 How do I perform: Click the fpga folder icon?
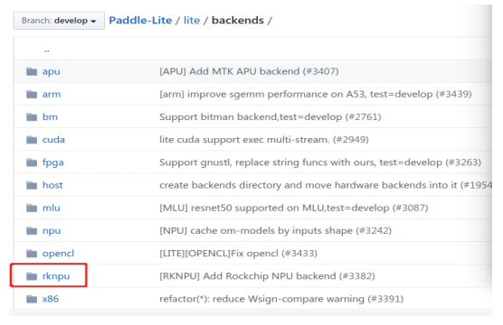click(32, 162)
